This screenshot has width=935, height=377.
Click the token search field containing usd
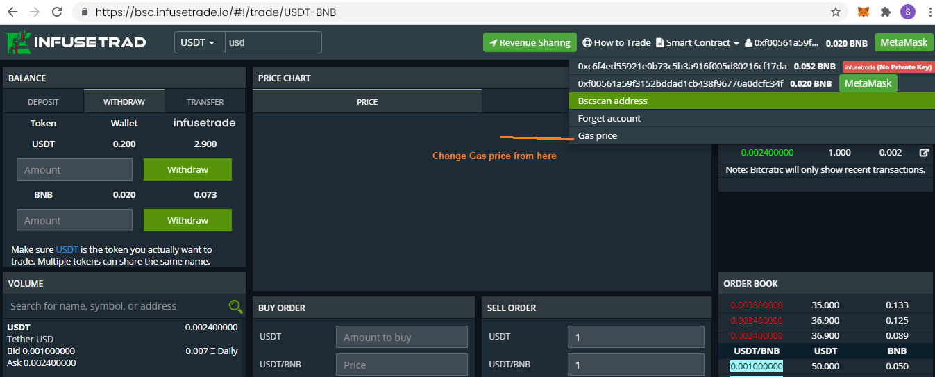[273, 42]
